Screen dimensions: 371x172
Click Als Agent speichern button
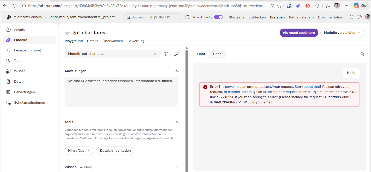pos(299,33)
